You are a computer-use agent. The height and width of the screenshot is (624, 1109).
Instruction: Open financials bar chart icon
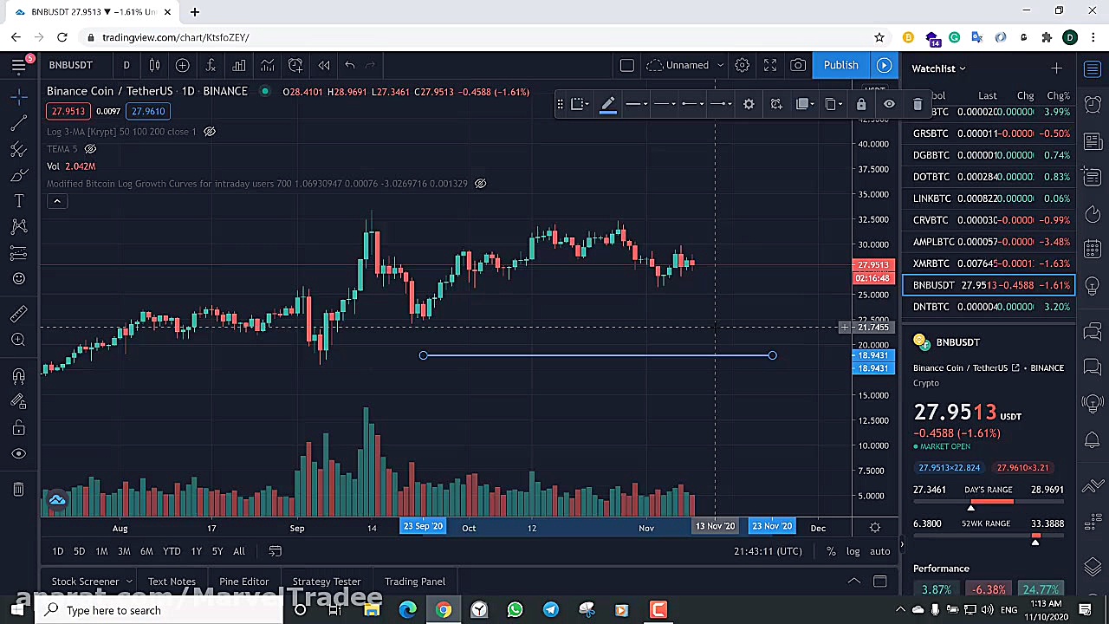(x=239, y=65)
